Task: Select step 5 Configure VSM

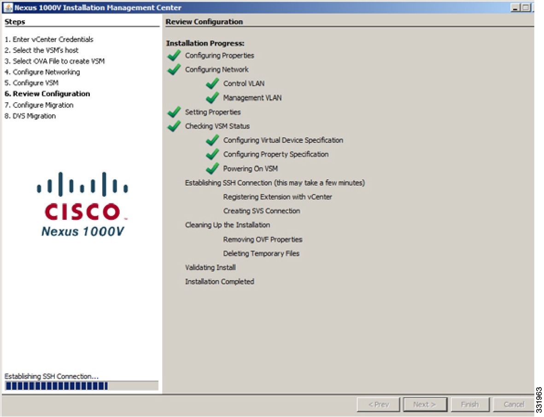Action: (x=32, y=83)
